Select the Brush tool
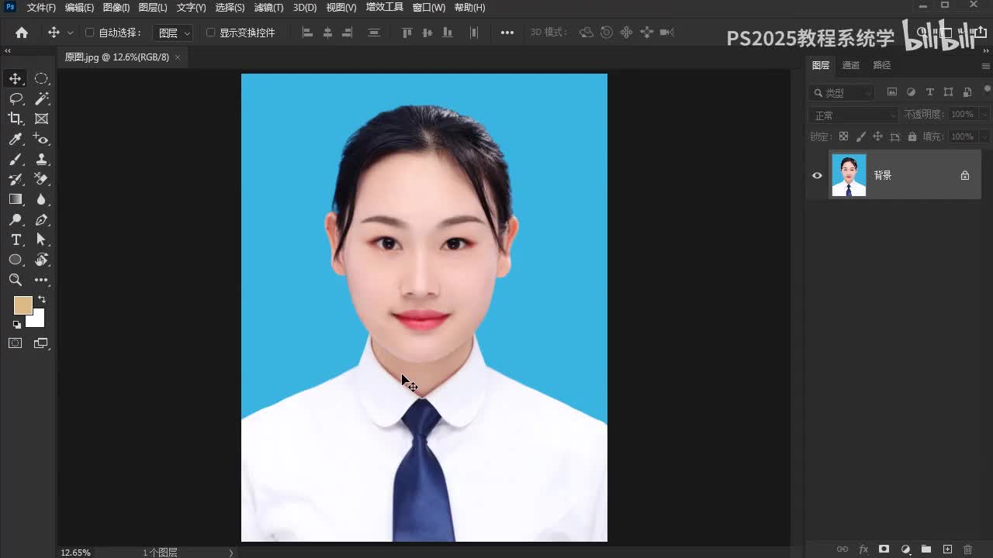This screenshot has height=558, width=993. coord(16,159)
